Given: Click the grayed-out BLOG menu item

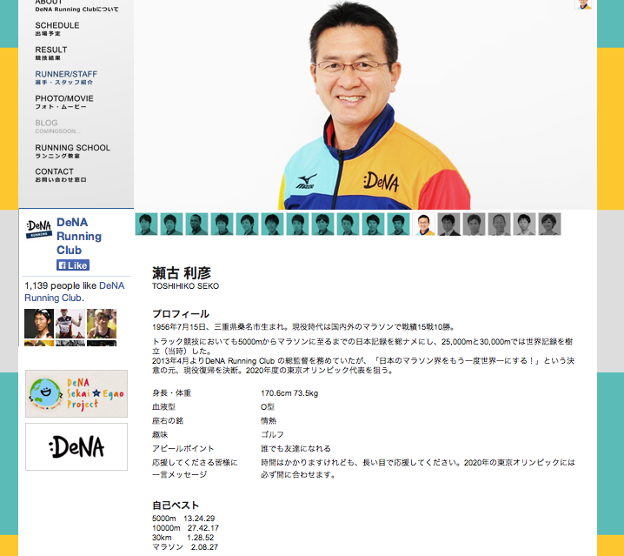Looking at the screenshot, I should (57, 126).
